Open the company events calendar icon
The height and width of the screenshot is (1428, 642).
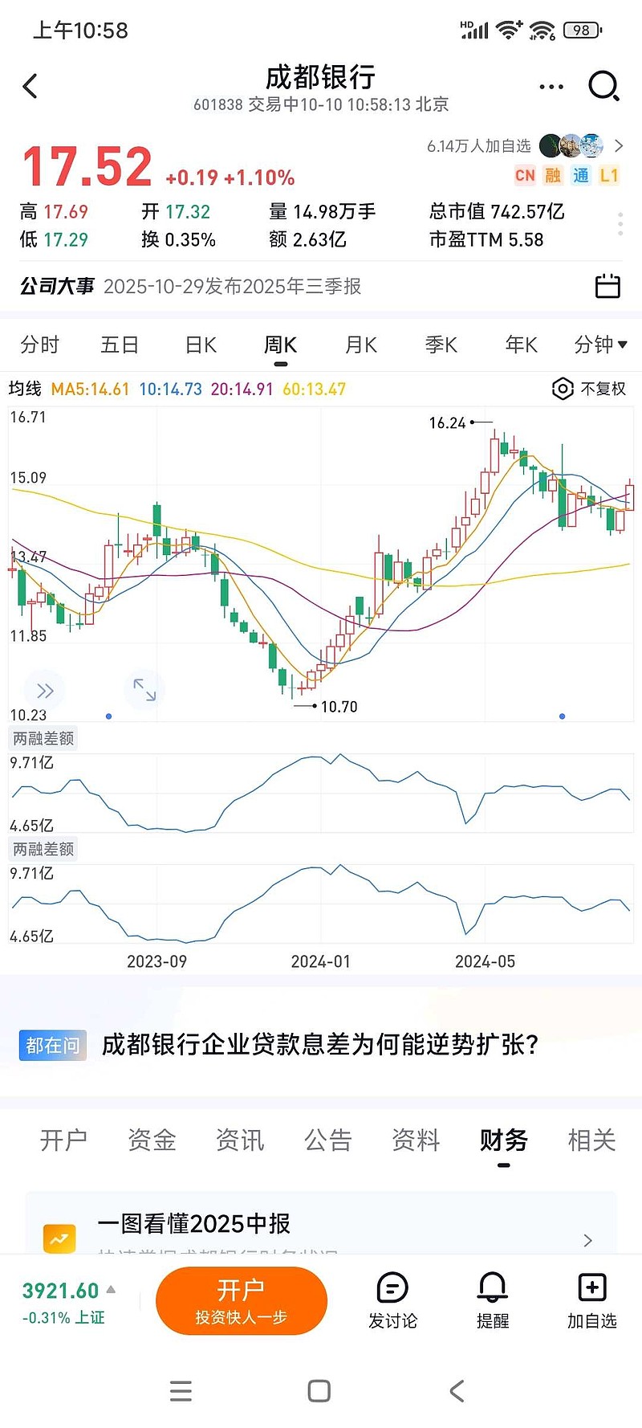tap(607, 286)
